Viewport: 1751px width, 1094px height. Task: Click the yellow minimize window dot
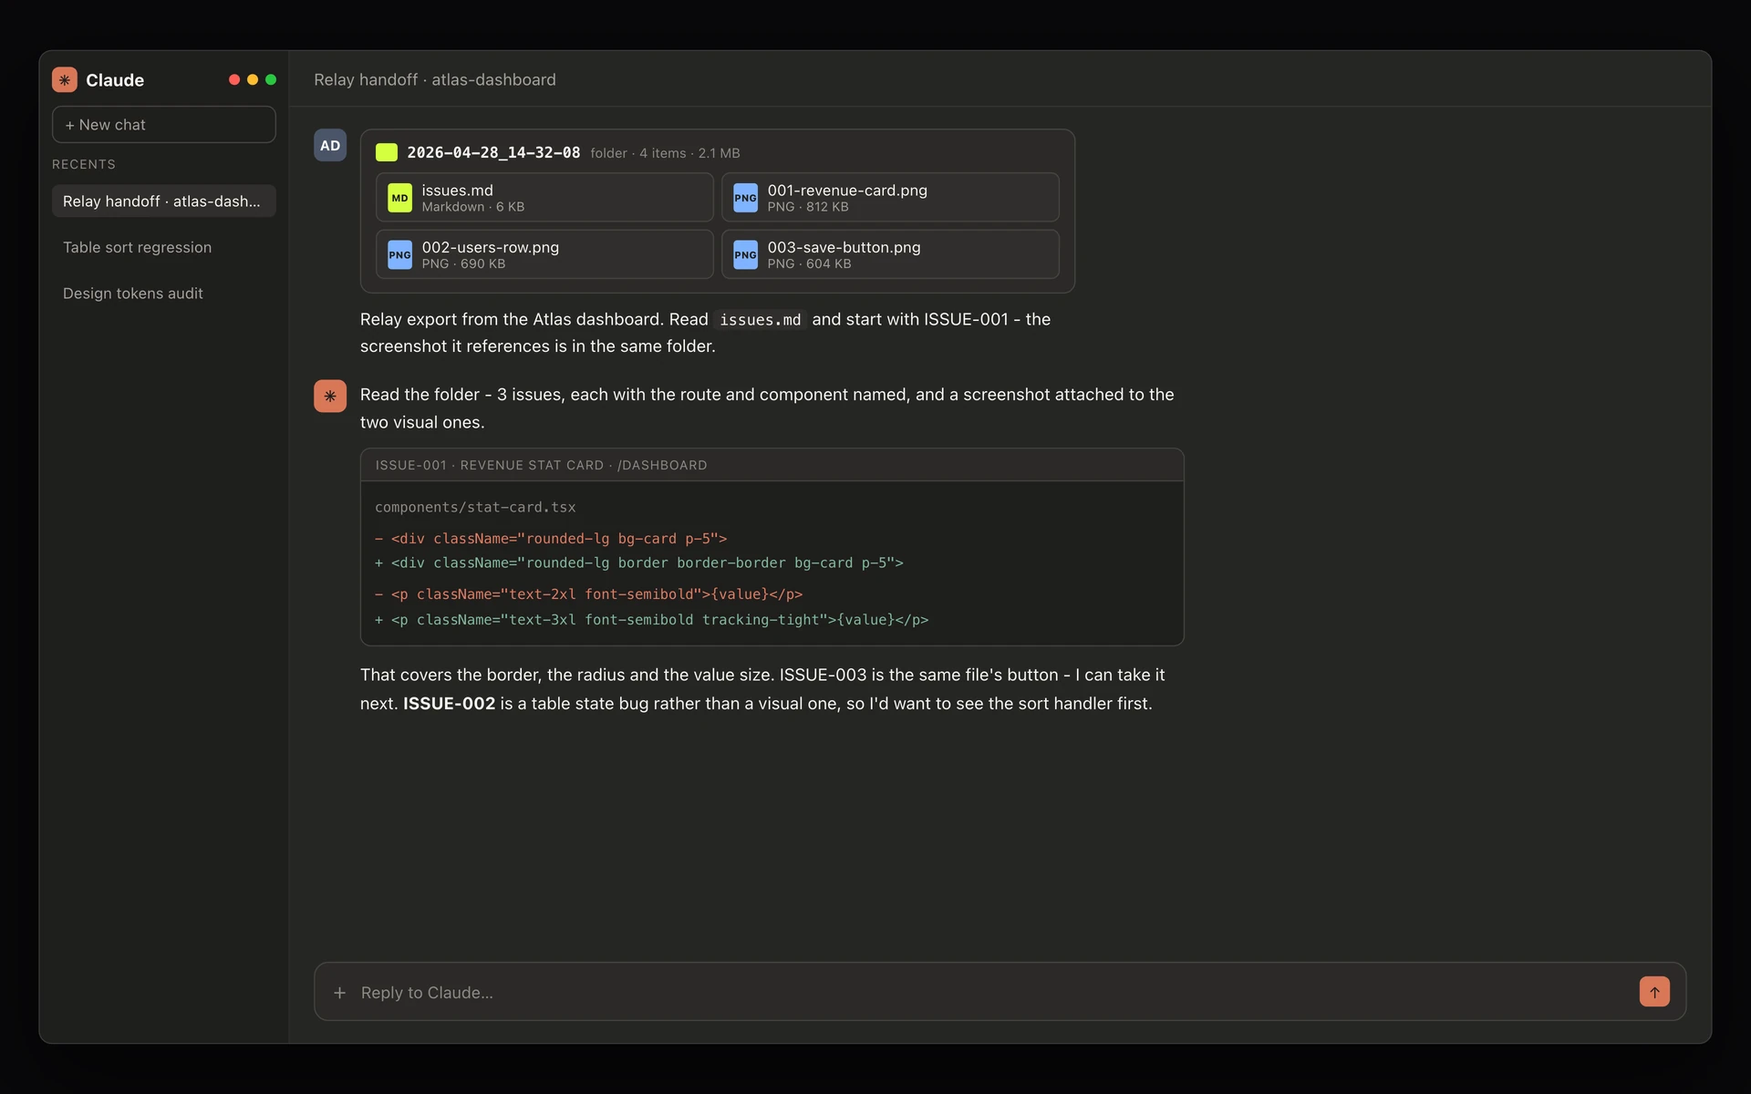(x=253, y=79)
